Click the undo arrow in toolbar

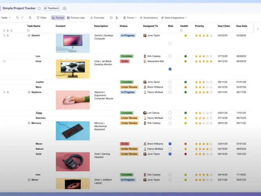(17, 18)
